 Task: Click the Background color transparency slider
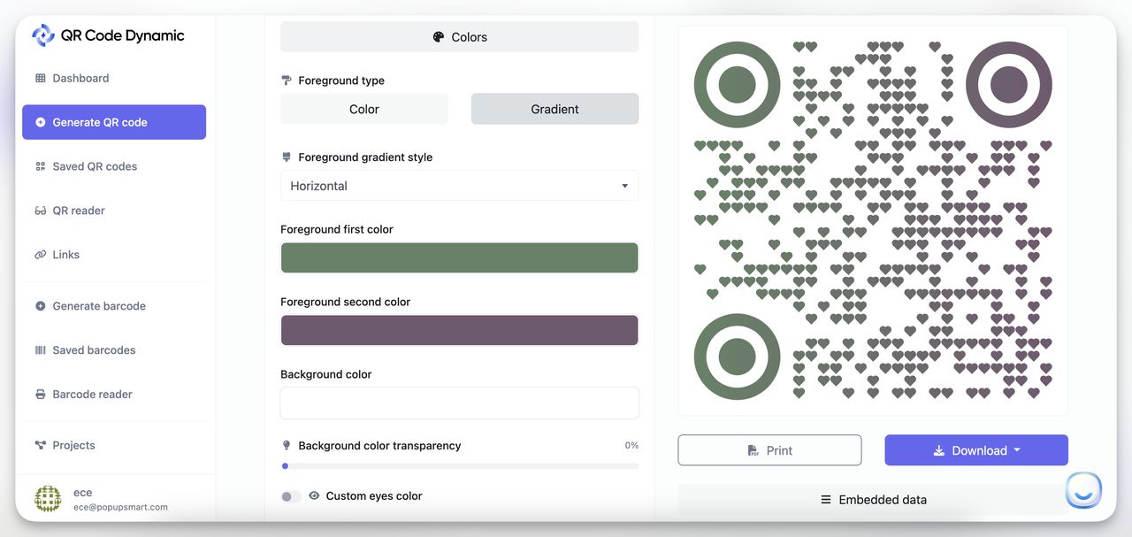pyautogui.click(x=459, y=465)
